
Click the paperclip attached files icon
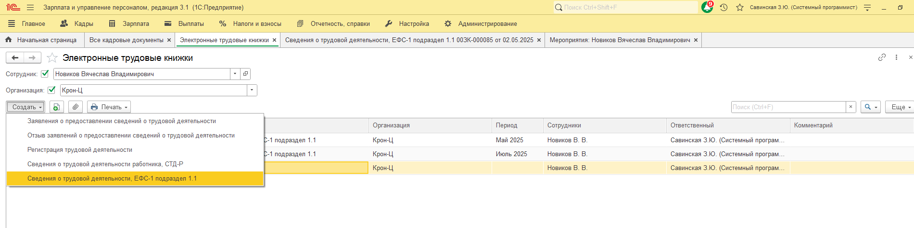pos(76,107)
